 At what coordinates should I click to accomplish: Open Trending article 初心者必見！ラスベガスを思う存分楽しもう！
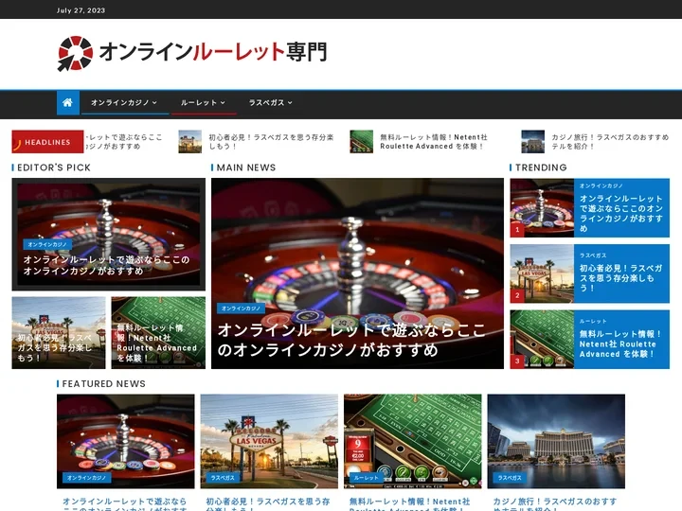[x=621, y=278]
